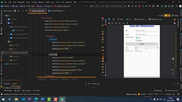Viewport: 182px width, 102px height.
Task: Click the red Debug app icon
Action: [x=139, y=6]
